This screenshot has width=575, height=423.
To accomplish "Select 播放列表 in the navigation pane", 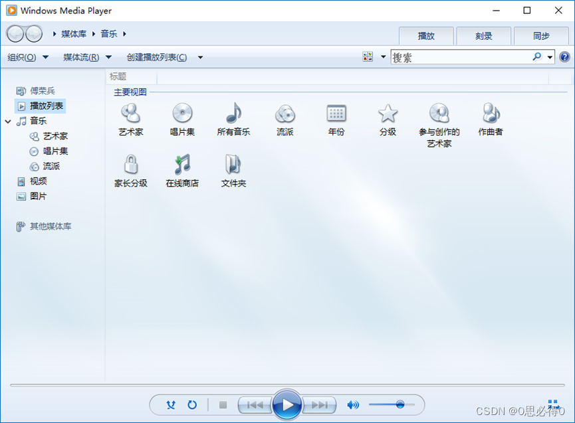I will [41, 106].
